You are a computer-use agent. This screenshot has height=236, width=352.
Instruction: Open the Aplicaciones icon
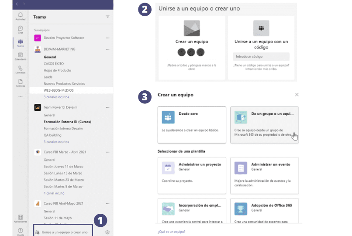(x=21, y=217)
